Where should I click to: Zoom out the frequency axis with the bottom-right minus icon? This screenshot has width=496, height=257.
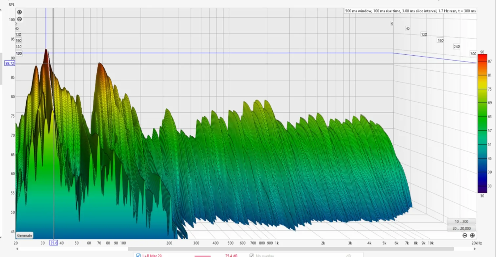pyautogui.click(x=465, y=235)
